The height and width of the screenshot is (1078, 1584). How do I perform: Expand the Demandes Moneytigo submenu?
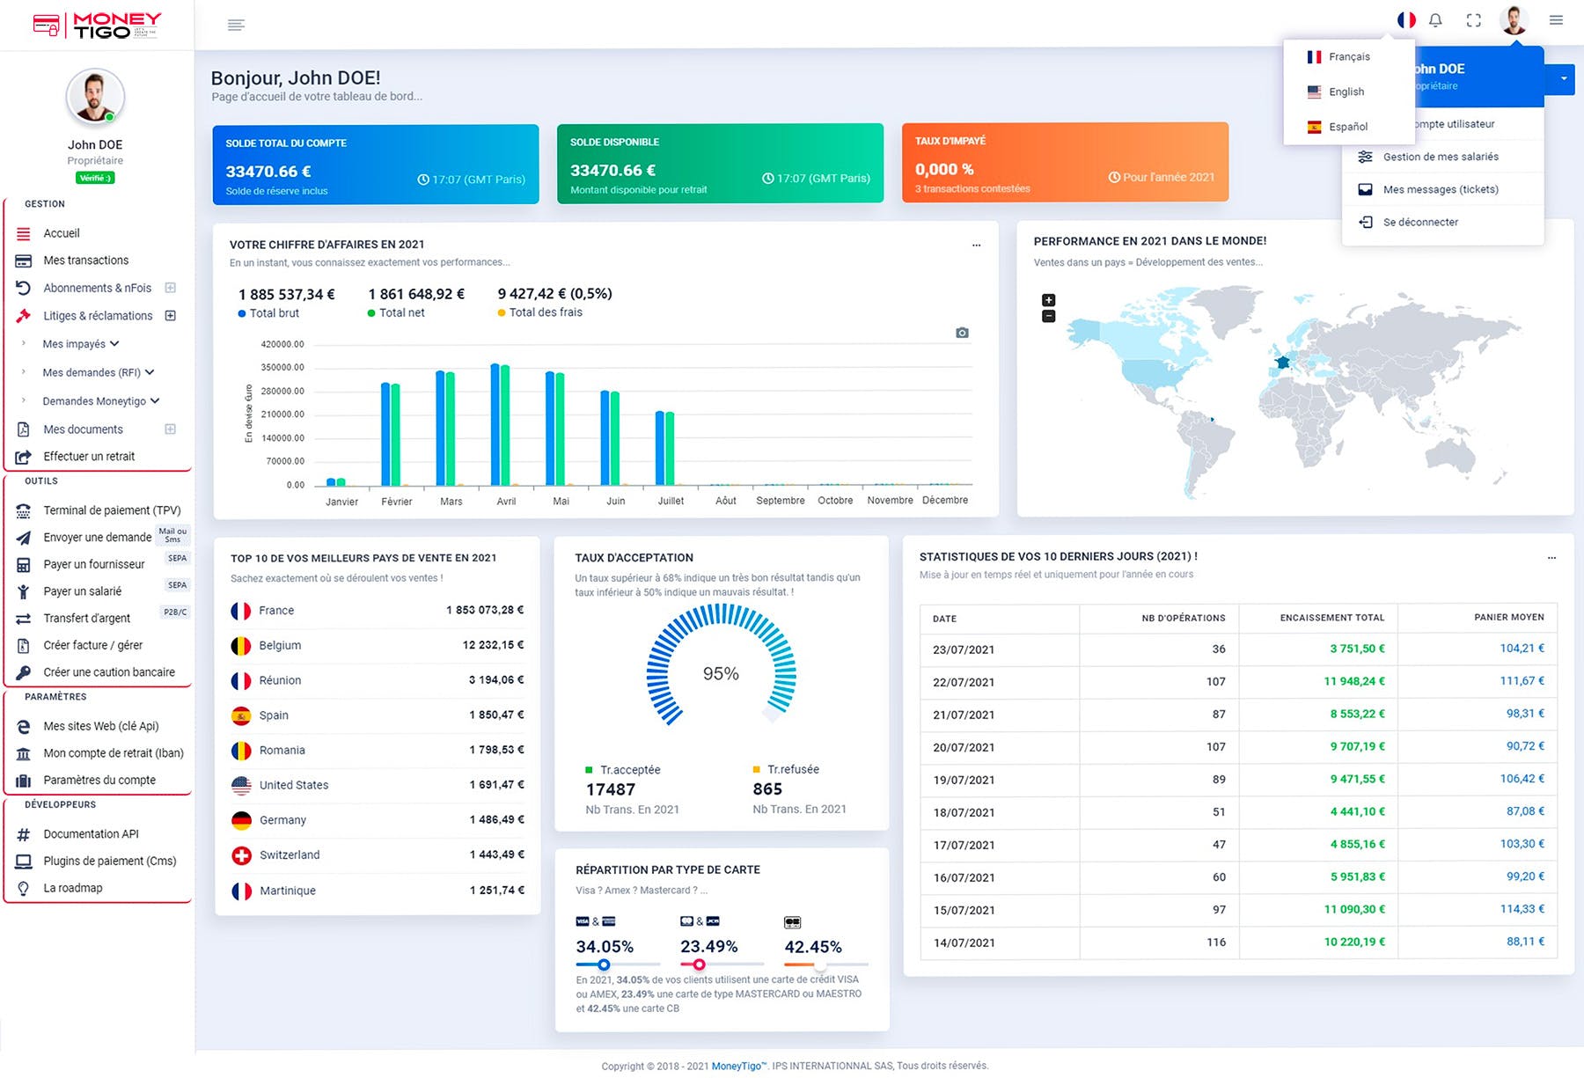tap(101, 401)
